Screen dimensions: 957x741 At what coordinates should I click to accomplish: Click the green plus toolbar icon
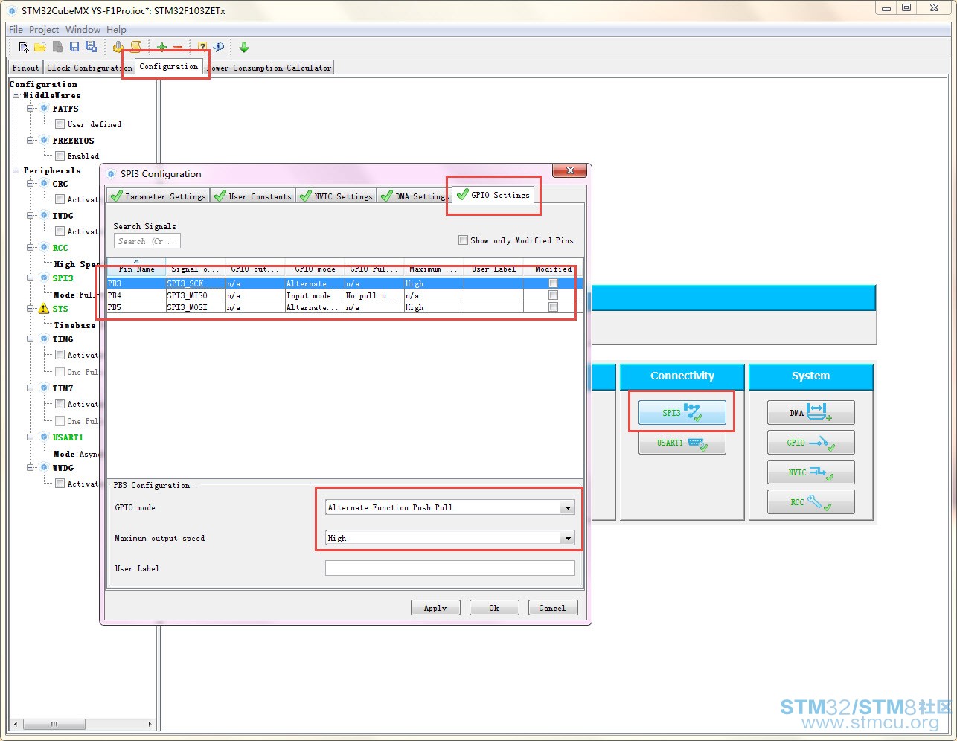pos(161,47)
